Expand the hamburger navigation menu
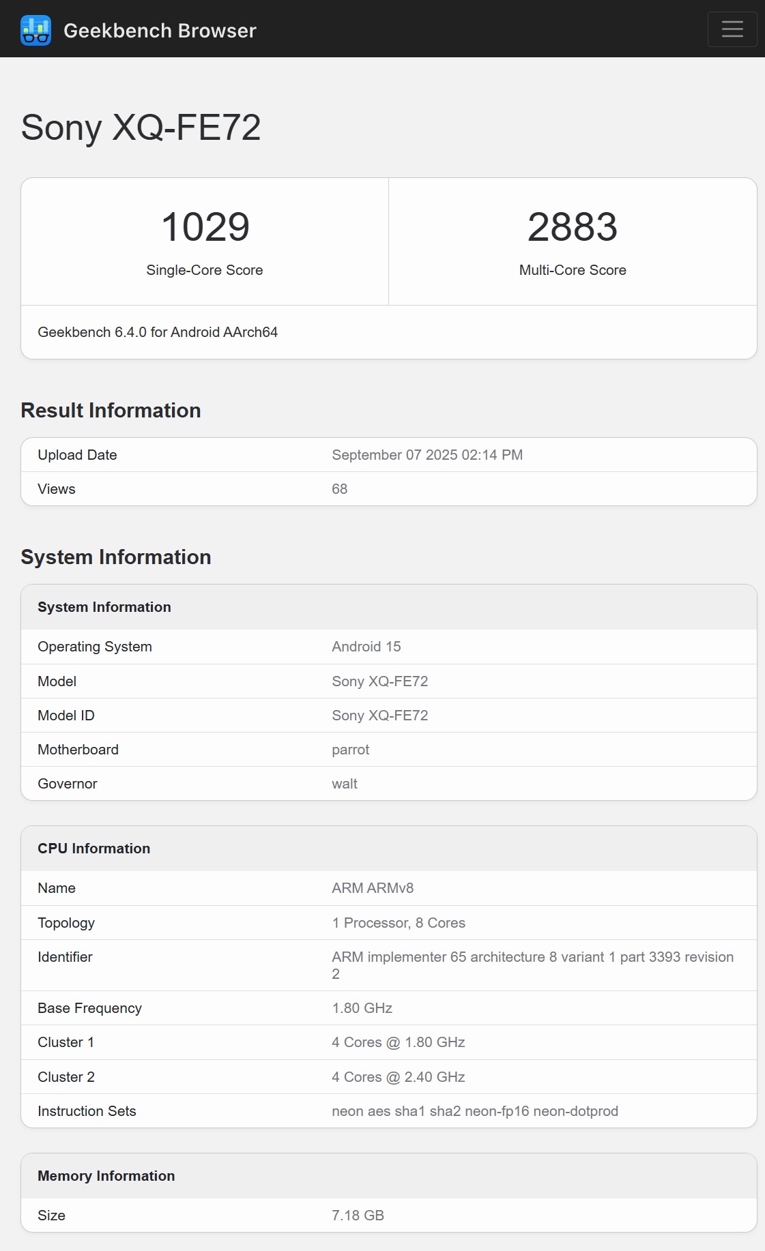Screen dimensions: 765x1251 732,29
